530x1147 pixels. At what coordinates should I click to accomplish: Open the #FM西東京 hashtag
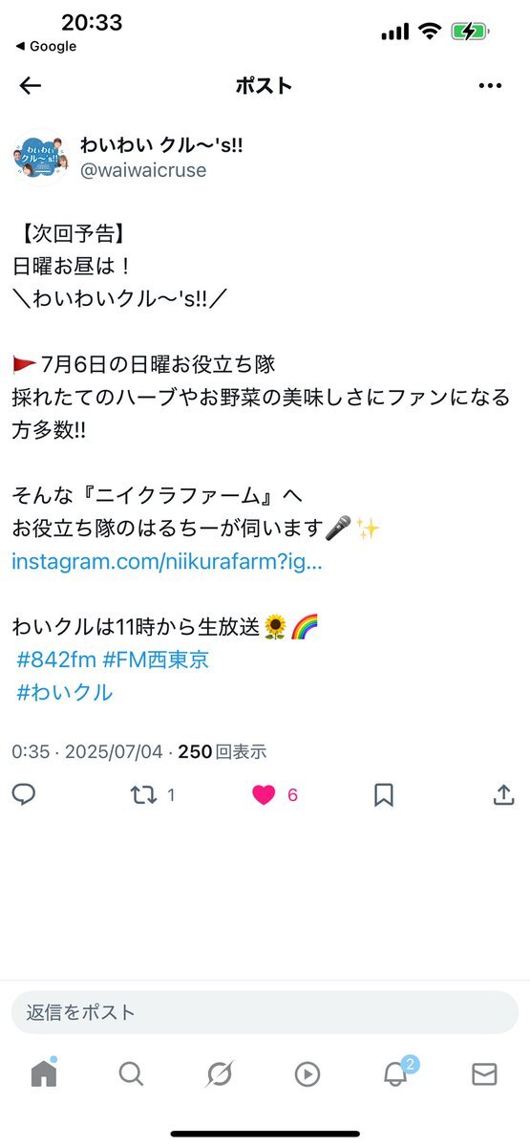[155, 660]
